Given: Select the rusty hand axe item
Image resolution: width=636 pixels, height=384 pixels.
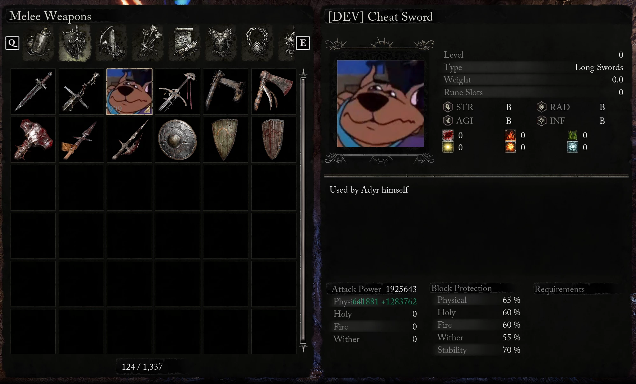Looking at the screenshot, I should point(274,91).
